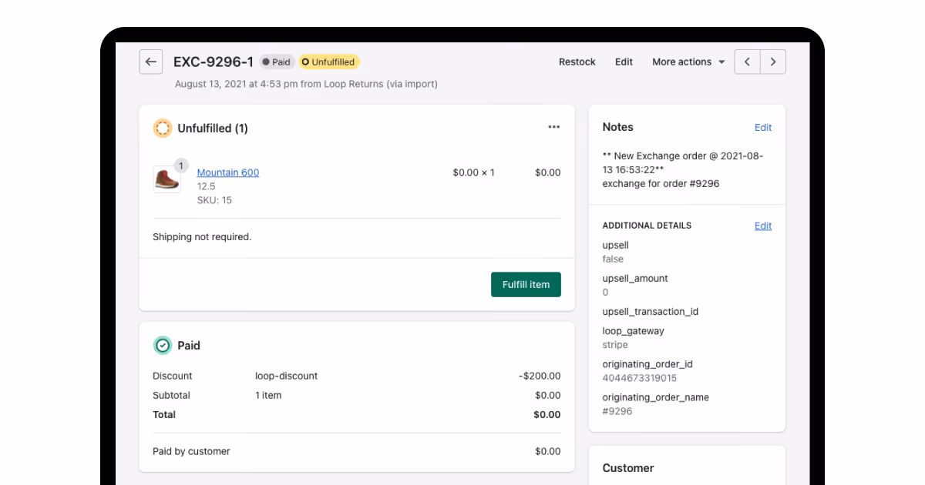Select Restock in the order header
This screenshot has width=925, height=485.
point(577,62)
